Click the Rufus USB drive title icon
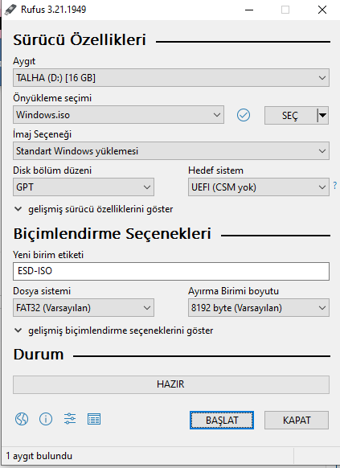340x468 pixels. click(x=10, y=10)
